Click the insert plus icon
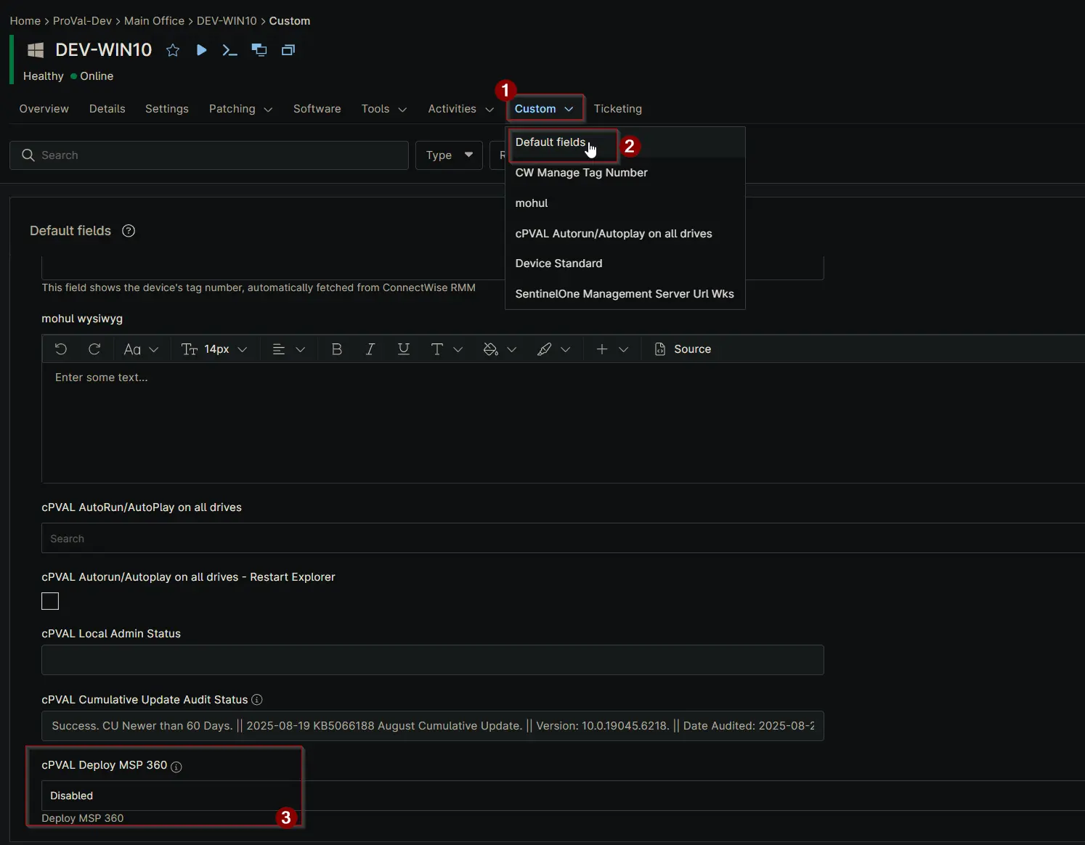 (602, 349)
